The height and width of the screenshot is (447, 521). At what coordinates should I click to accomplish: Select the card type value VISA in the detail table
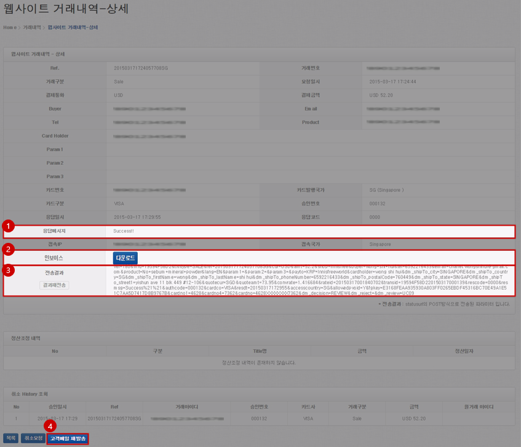tap(119, 204)
